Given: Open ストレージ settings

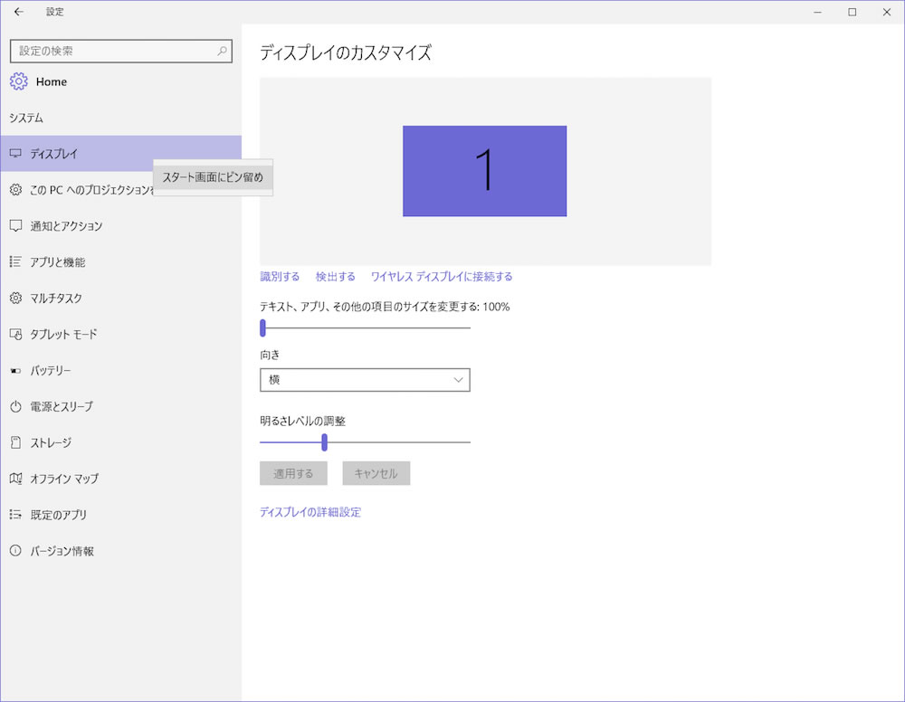Looking at the screenshot, I should (120, 442).
